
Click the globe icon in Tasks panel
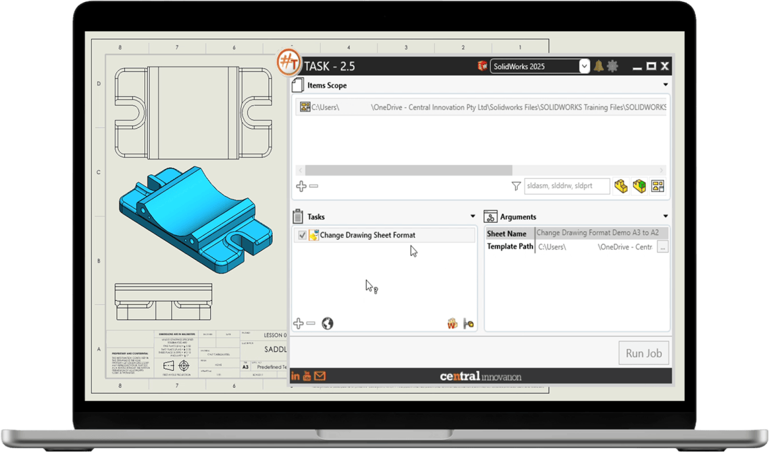(x=327, y=323)
